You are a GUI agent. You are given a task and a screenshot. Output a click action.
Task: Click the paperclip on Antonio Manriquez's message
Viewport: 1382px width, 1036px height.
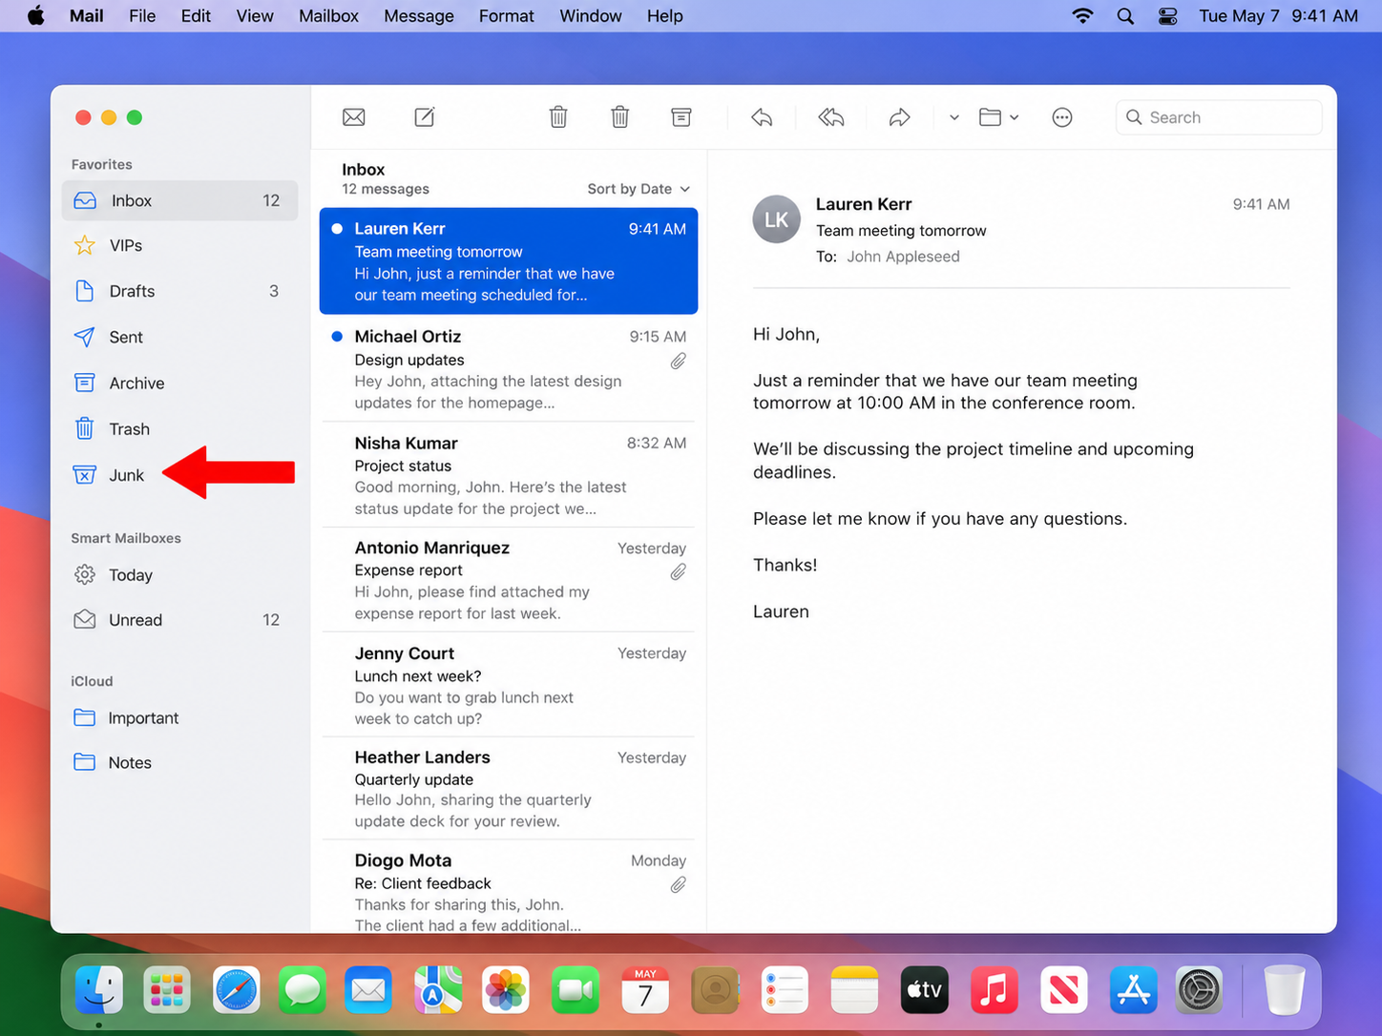coord(678,571)
